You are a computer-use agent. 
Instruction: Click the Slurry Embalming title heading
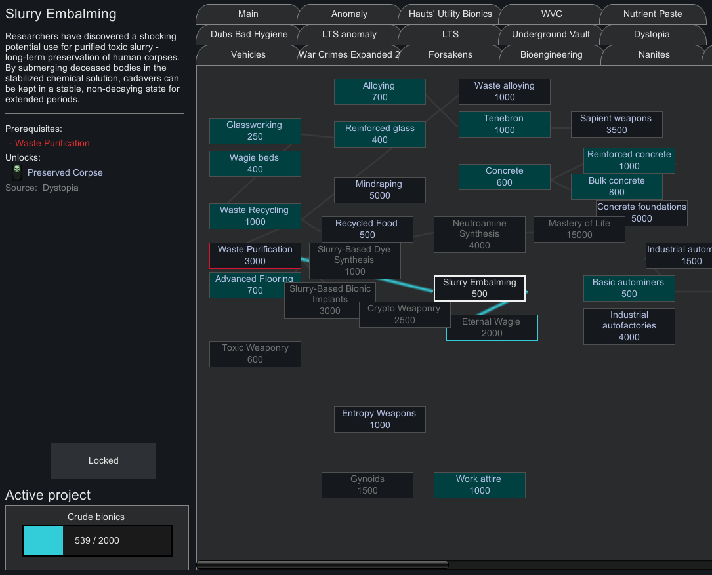tap(60, 14)
